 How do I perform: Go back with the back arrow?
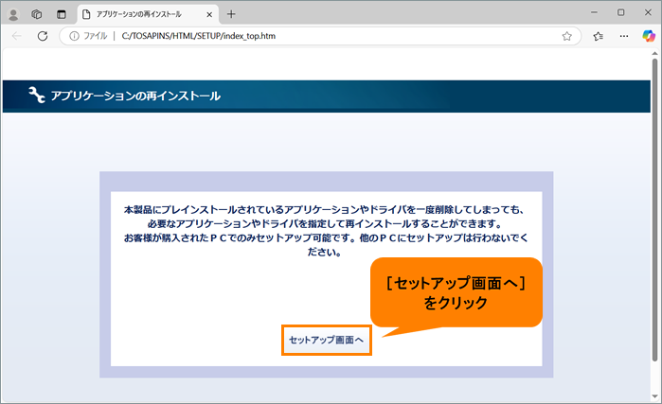pos(16,36)
